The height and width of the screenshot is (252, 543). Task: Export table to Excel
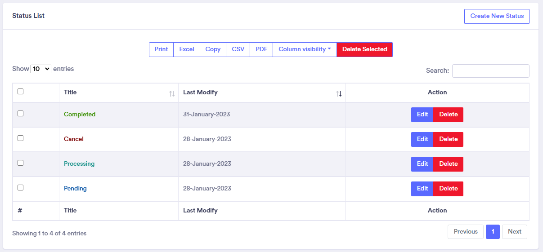(x=187, y=49)
